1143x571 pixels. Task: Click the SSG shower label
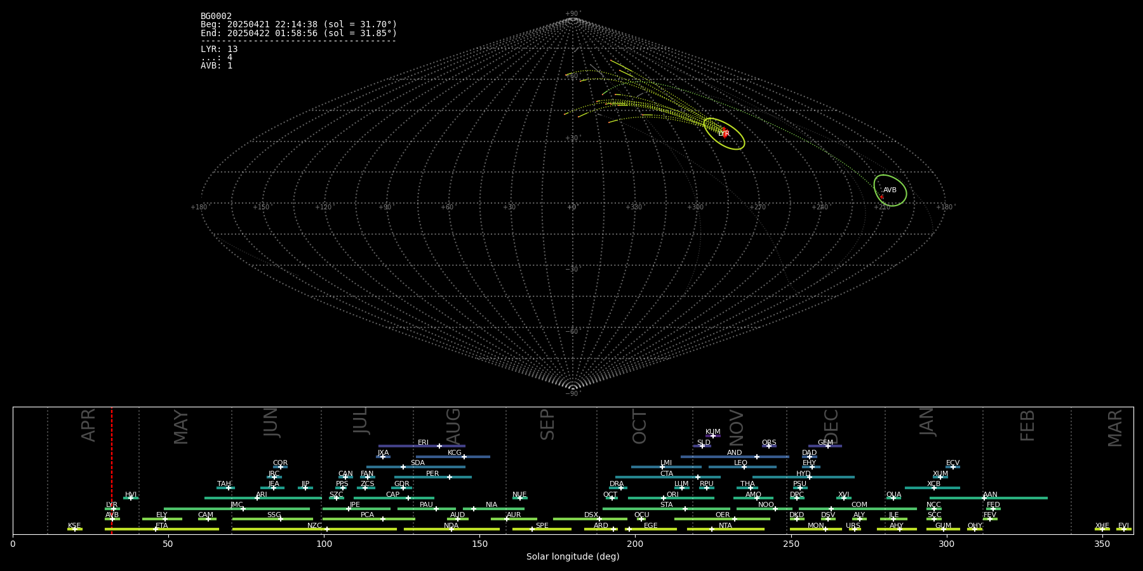[274, 515]
